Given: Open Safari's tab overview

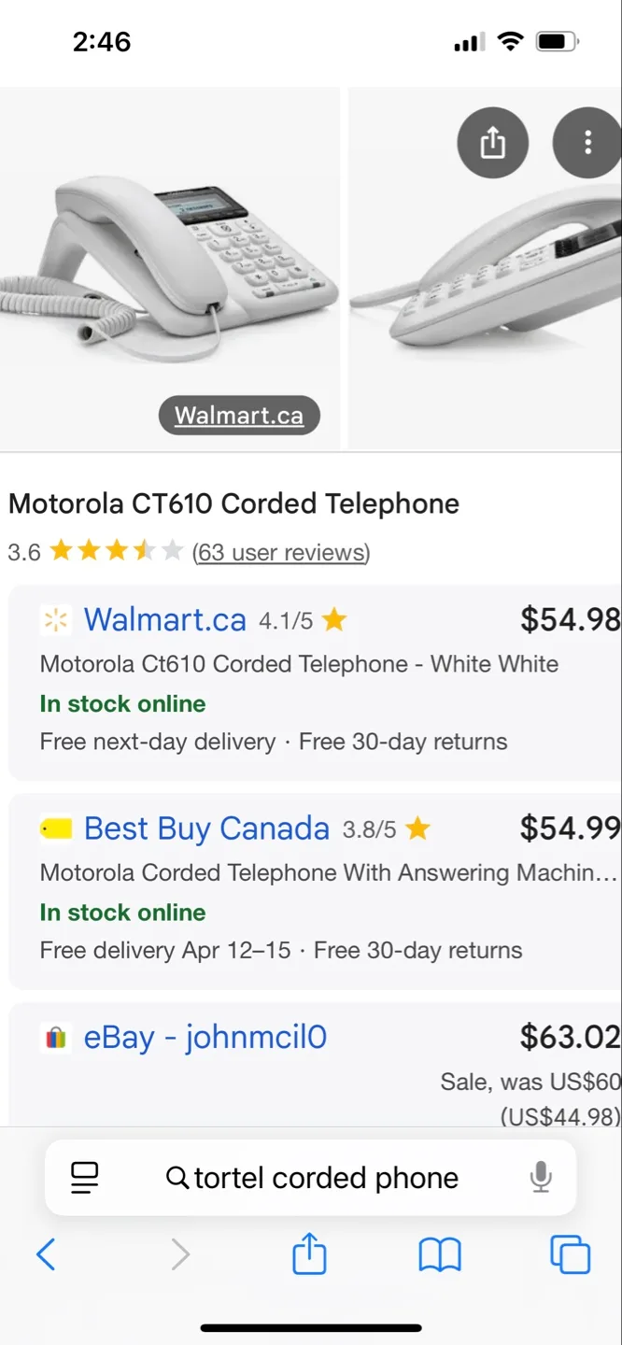Looking at the screenshot, I should click(571, 1254).
